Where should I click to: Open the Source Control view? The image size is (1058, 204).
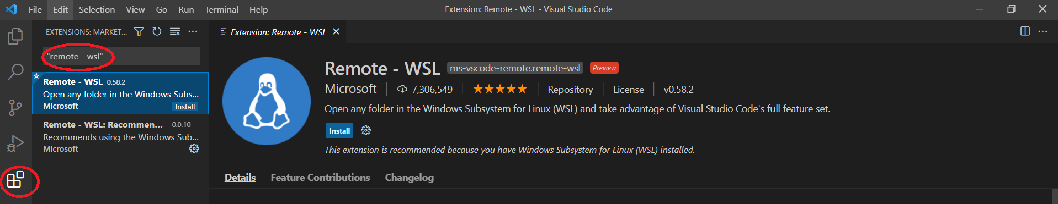(x=15, y=108)
